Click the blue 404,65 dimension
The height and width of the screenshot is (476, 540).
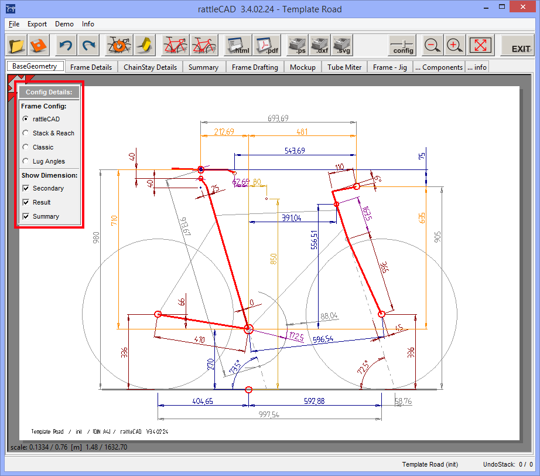(x=203, y=401)
